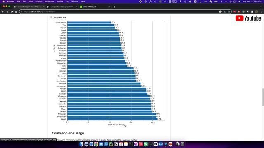Click the volume icon in the menu bar
Viewport: 264px width, 148px height.
coord(205,2)
